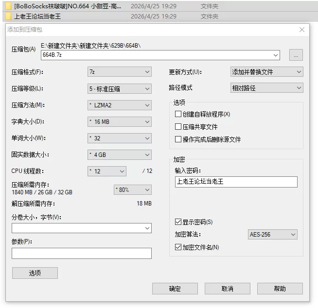This screenshot has height=308, width=318.
Task: Enable 操作完成后删除源文件 option
Action: [x=178, y=139]
